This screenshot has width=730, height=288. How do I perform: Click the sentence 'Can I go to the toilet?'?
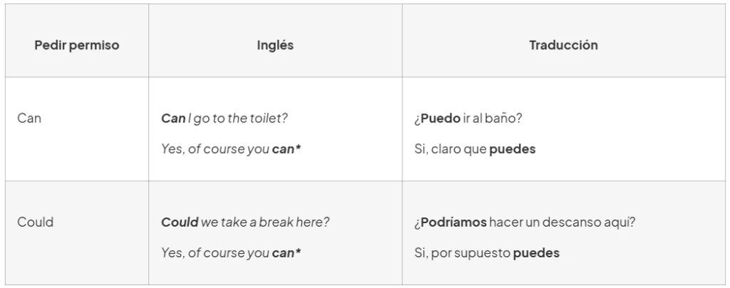(225, 118)
